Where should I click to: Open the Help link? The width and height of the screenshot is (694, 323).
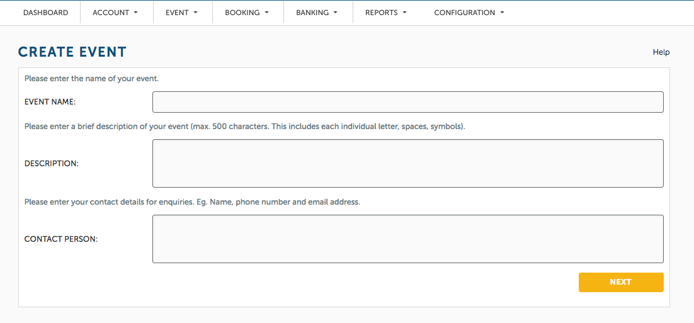[x=661, y=52]
